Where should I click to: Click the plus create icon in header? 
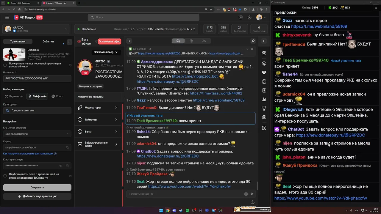249,18
